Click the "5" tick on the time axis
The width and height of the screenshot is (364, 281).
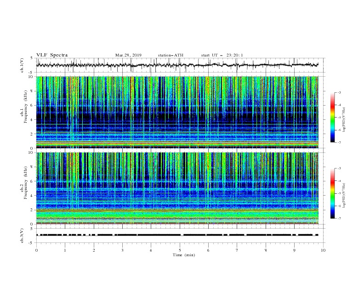180,250
